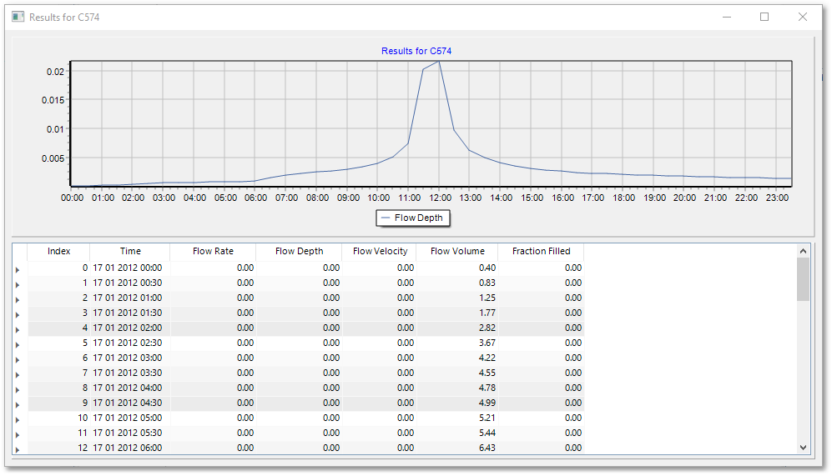This screenshot has height=476, width=832.
Task: Sort by the Time column header
Action: pyautogui.click(x=130, y=251)
